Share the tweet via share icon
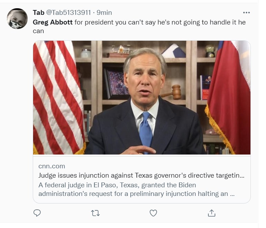 pyautogui.click(x=211, y=213)
